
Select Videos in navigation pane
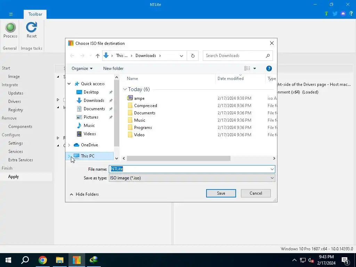pos(90,134)
